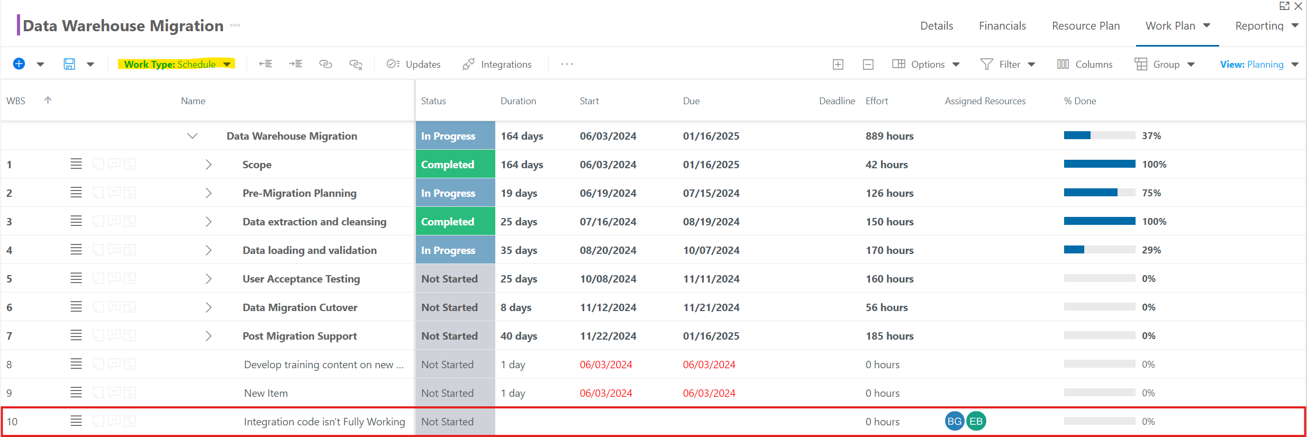Switch to the Details tab
Screen dimensions: 1307x437
[x=937, y=26]
